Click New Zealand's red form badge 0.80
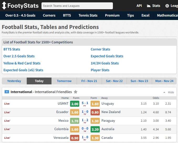The image size is (178, 143). [95, 112]
